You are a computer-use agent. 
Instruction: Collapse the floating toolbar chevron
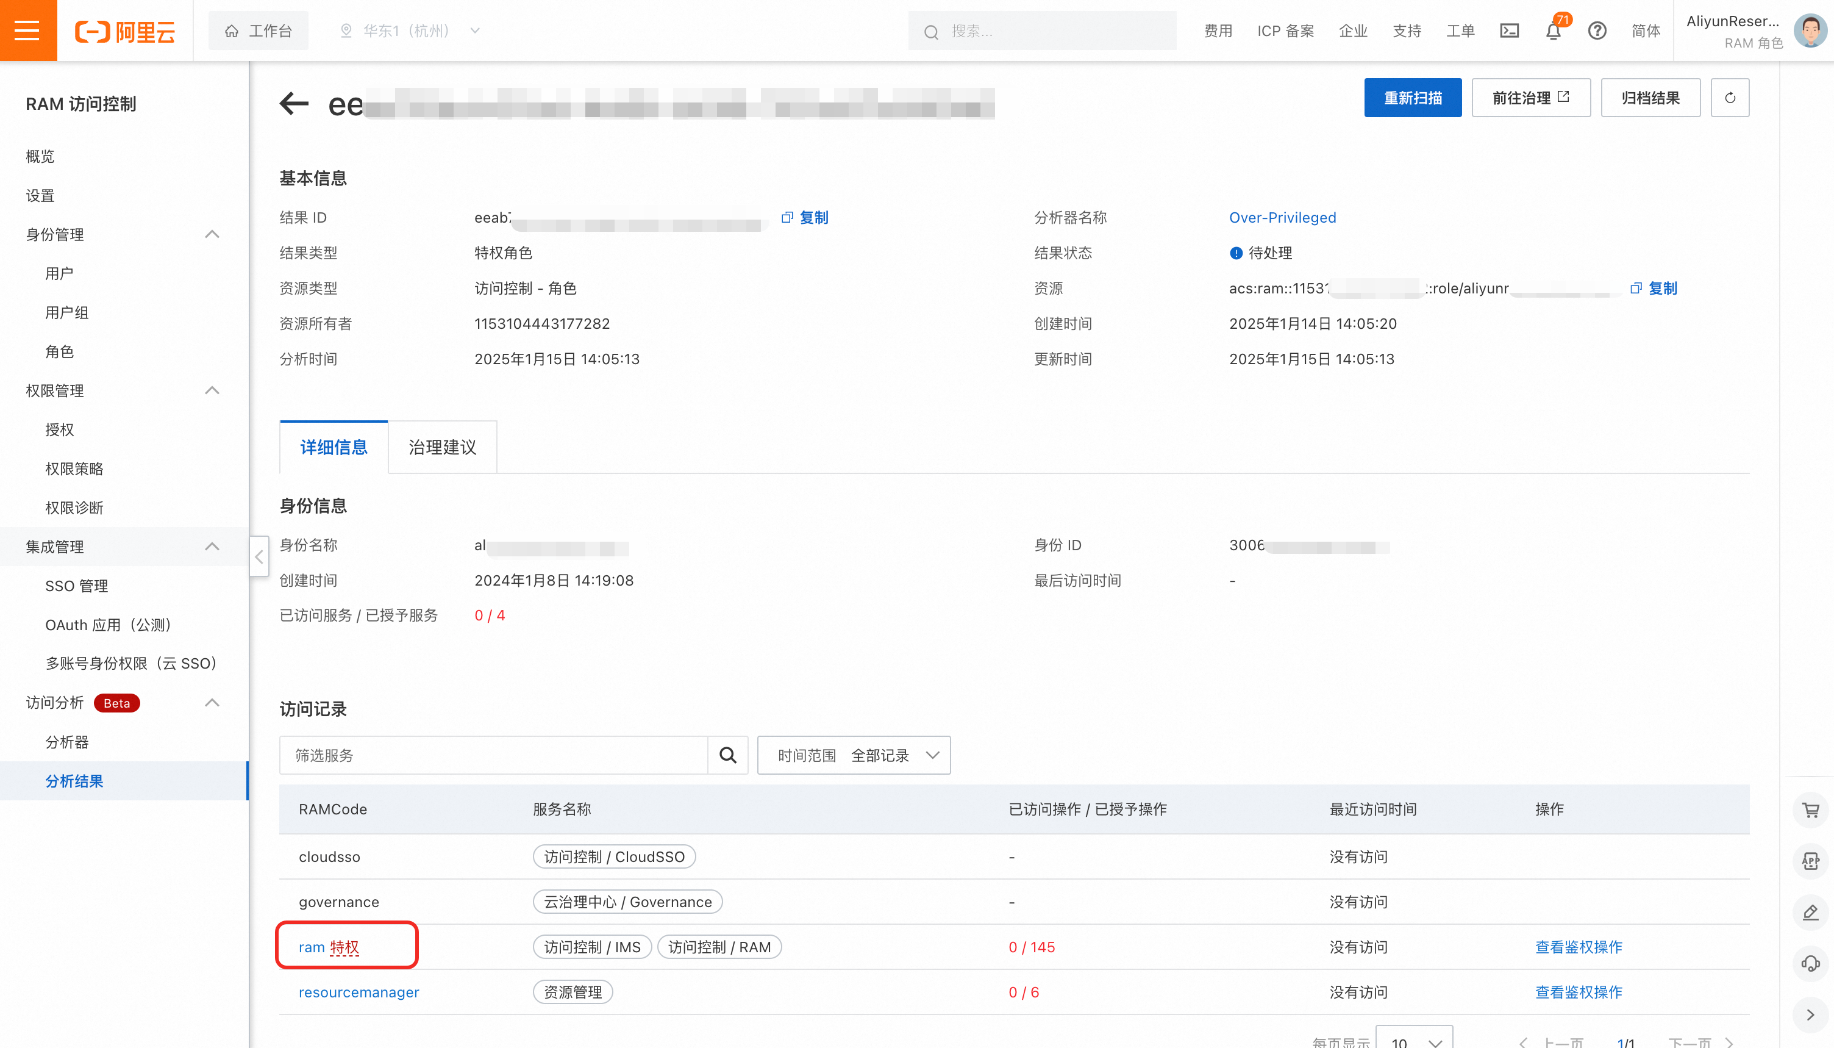[1810, 1015]
